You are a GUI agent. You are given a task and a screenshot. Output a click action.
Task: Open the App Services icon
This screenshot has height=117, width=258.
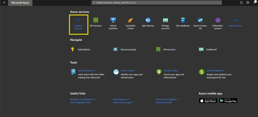(148, 20)
